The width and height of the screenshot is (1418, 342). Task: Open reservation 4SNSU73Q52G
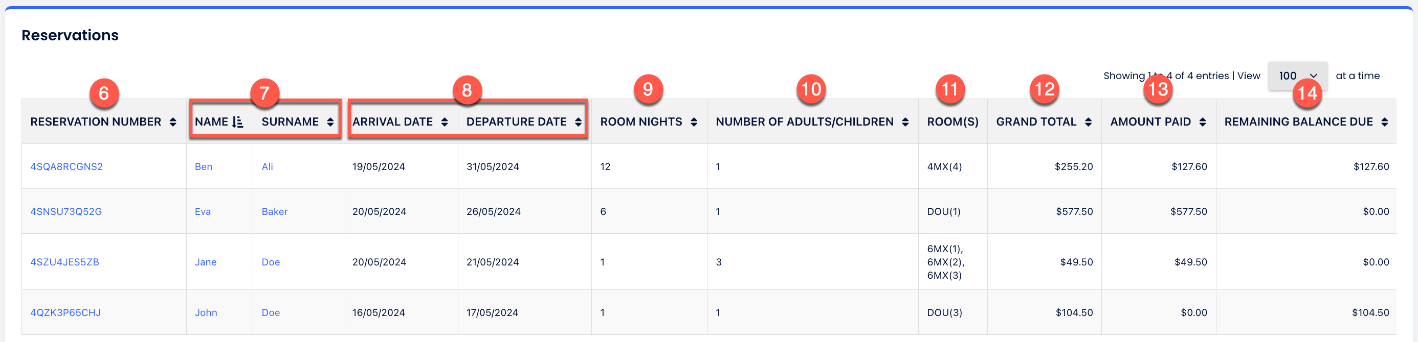66,211
